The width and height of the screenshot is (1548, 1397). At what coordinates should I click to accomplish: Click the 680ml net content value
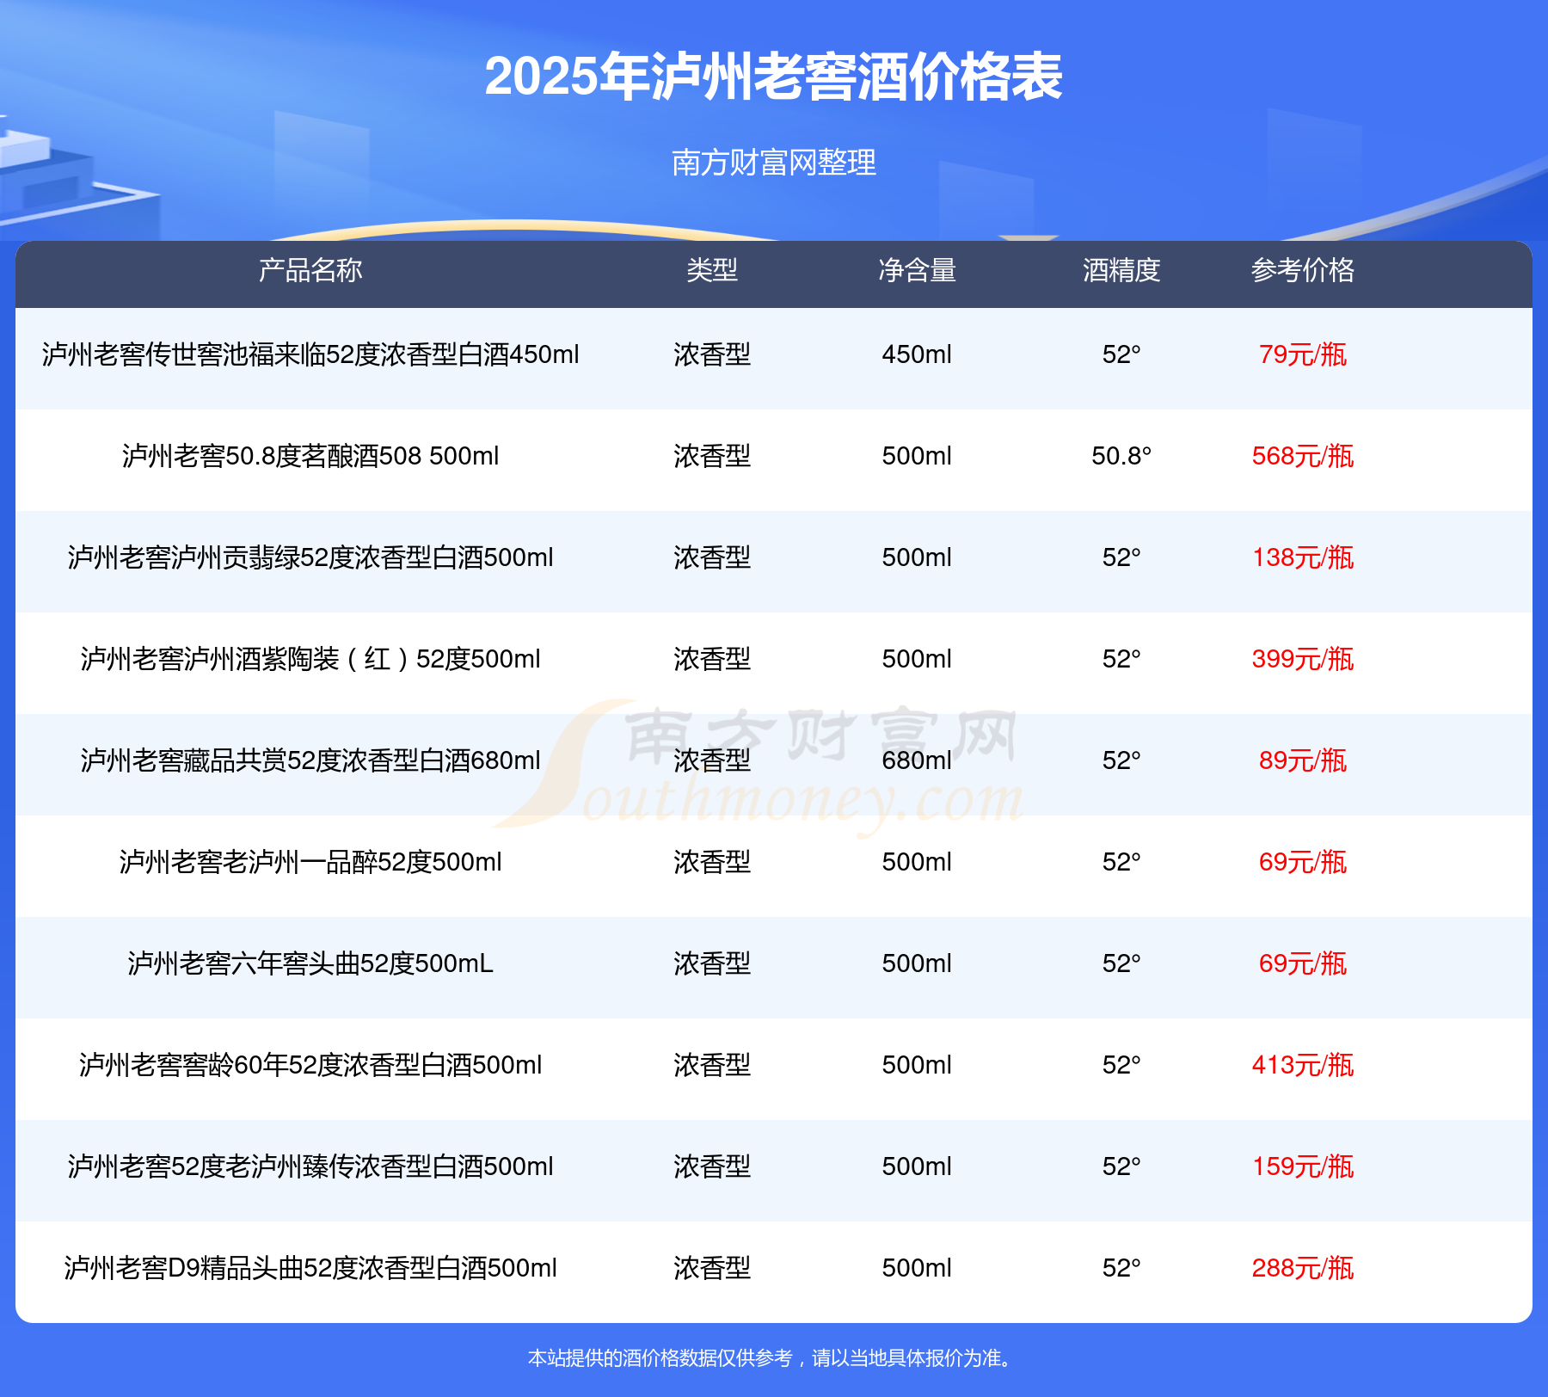[x=917, y=760]
